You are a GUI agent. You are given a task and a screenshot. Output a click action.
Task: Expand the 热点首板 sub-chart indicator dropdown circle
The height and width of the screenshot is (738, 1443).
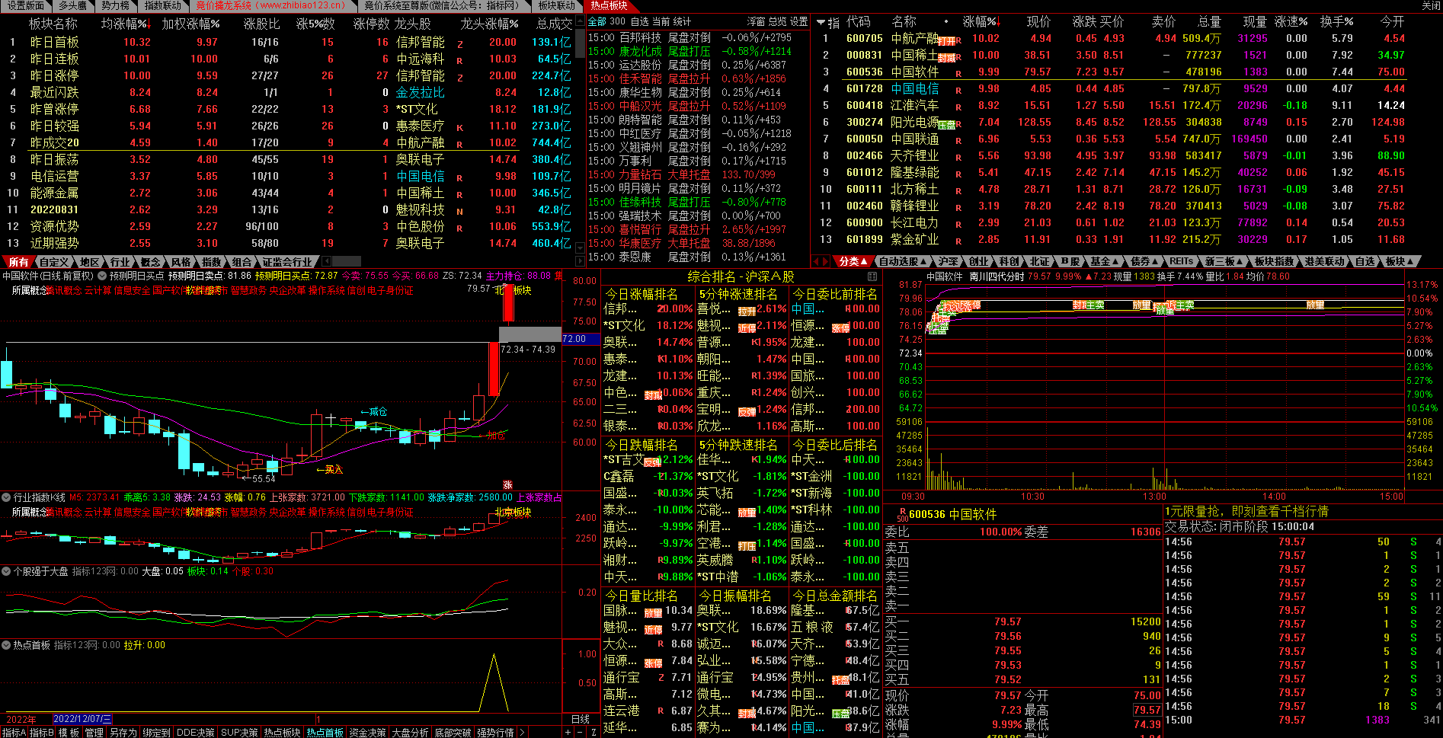pos(6,645)
